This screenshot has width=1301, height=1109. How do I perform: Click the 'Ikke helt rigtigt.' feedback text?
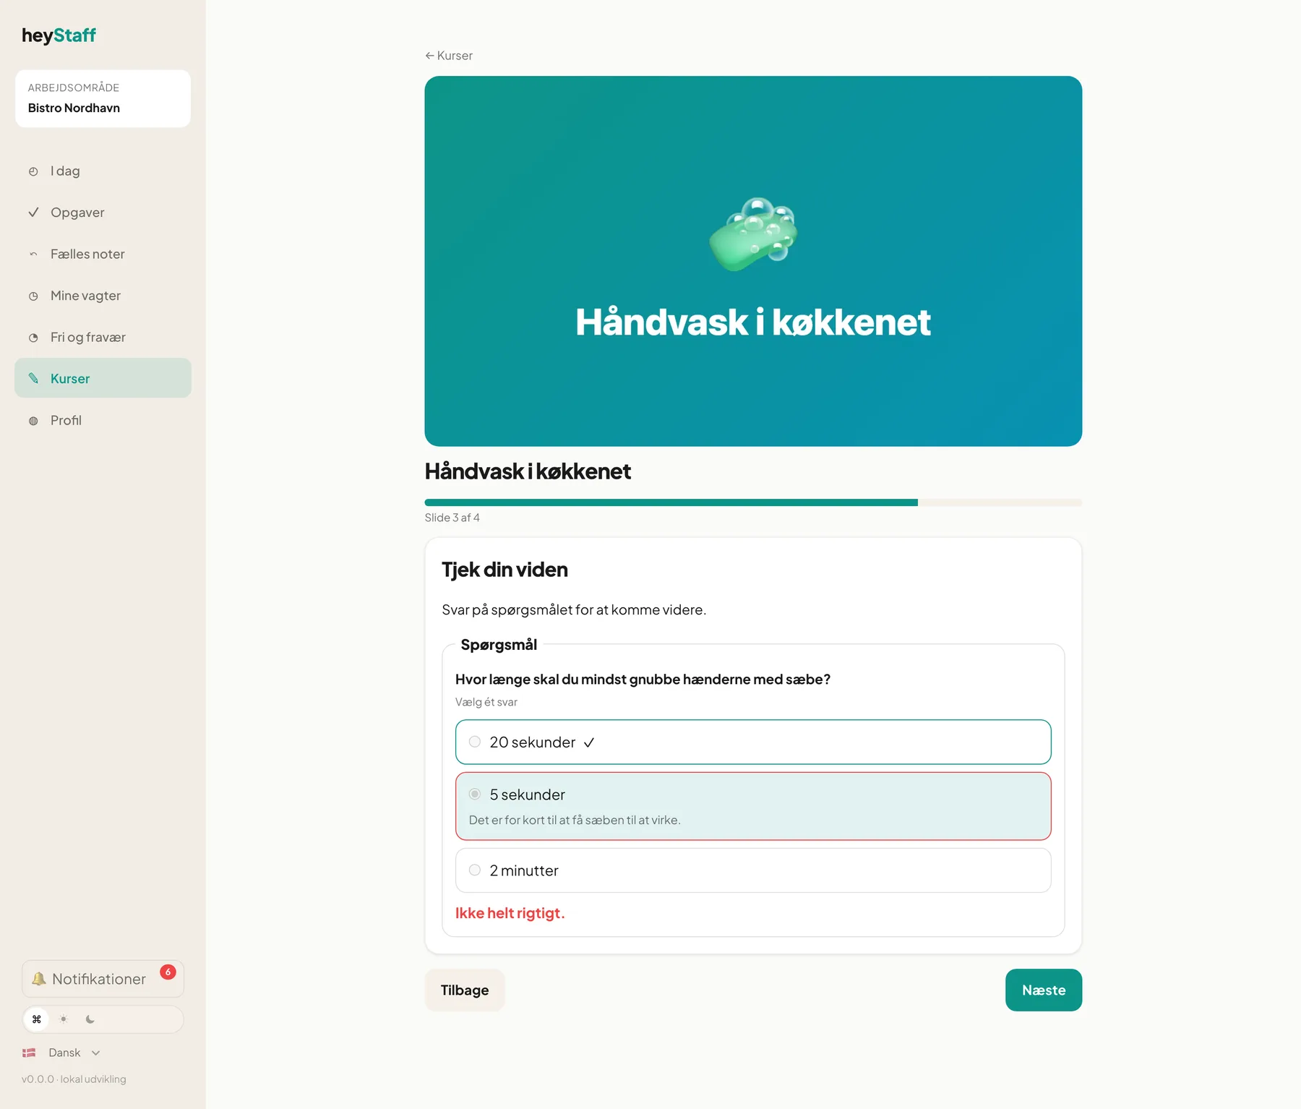pos(510,913)
